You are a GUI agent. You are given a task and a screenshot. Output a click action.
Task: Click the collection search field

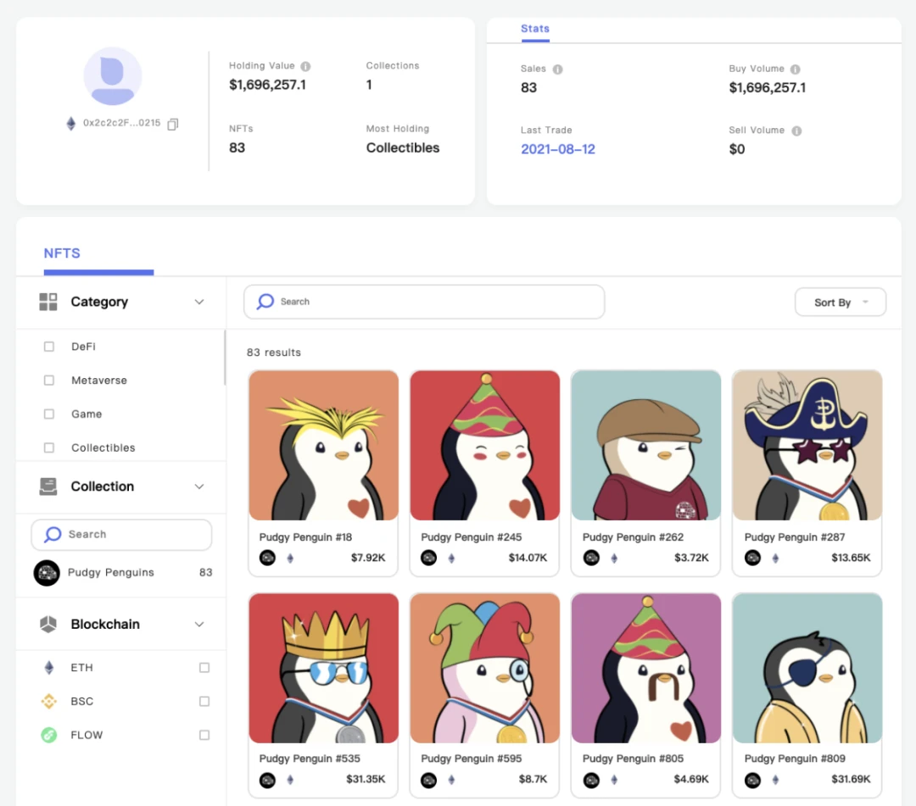click(121, 534)
